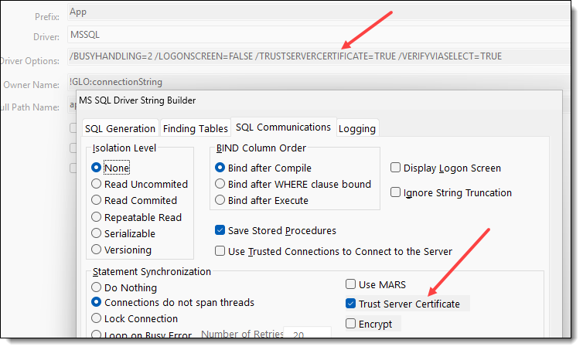This screenshot has height=350, width=583.
Task: Choose Bind after Execute option
Action: (x=220, y=200)
